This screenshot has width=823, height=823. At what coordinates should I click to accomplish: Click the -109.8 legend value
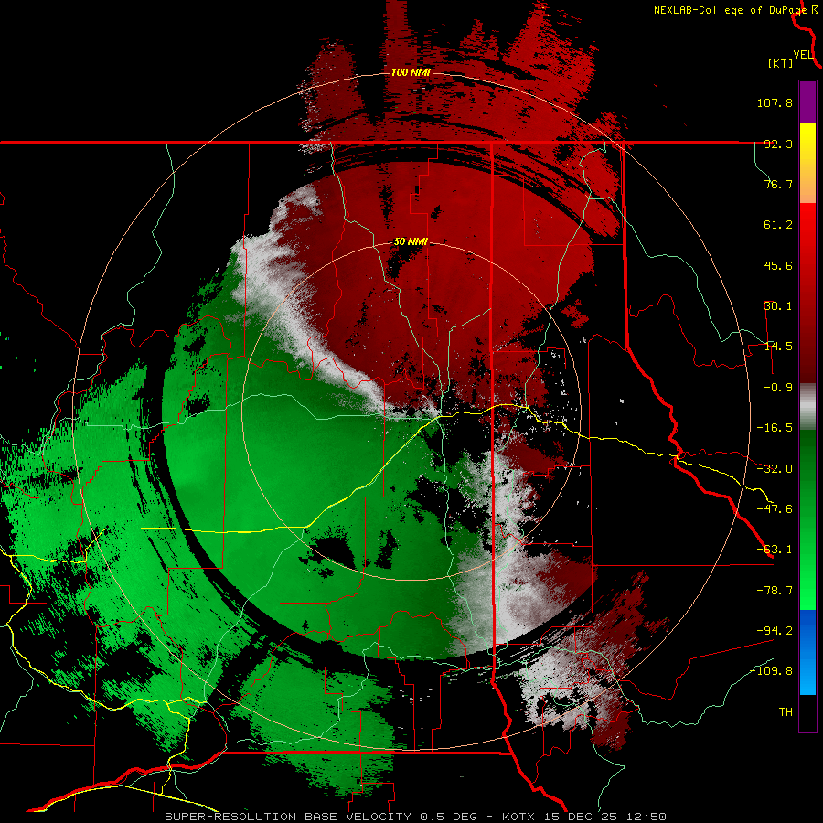[x=772, y=671]
